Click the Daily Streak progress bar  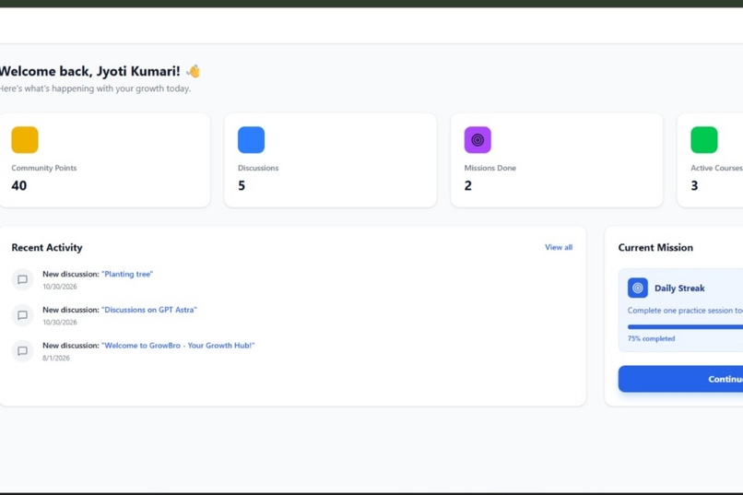(x=685, y=327)
